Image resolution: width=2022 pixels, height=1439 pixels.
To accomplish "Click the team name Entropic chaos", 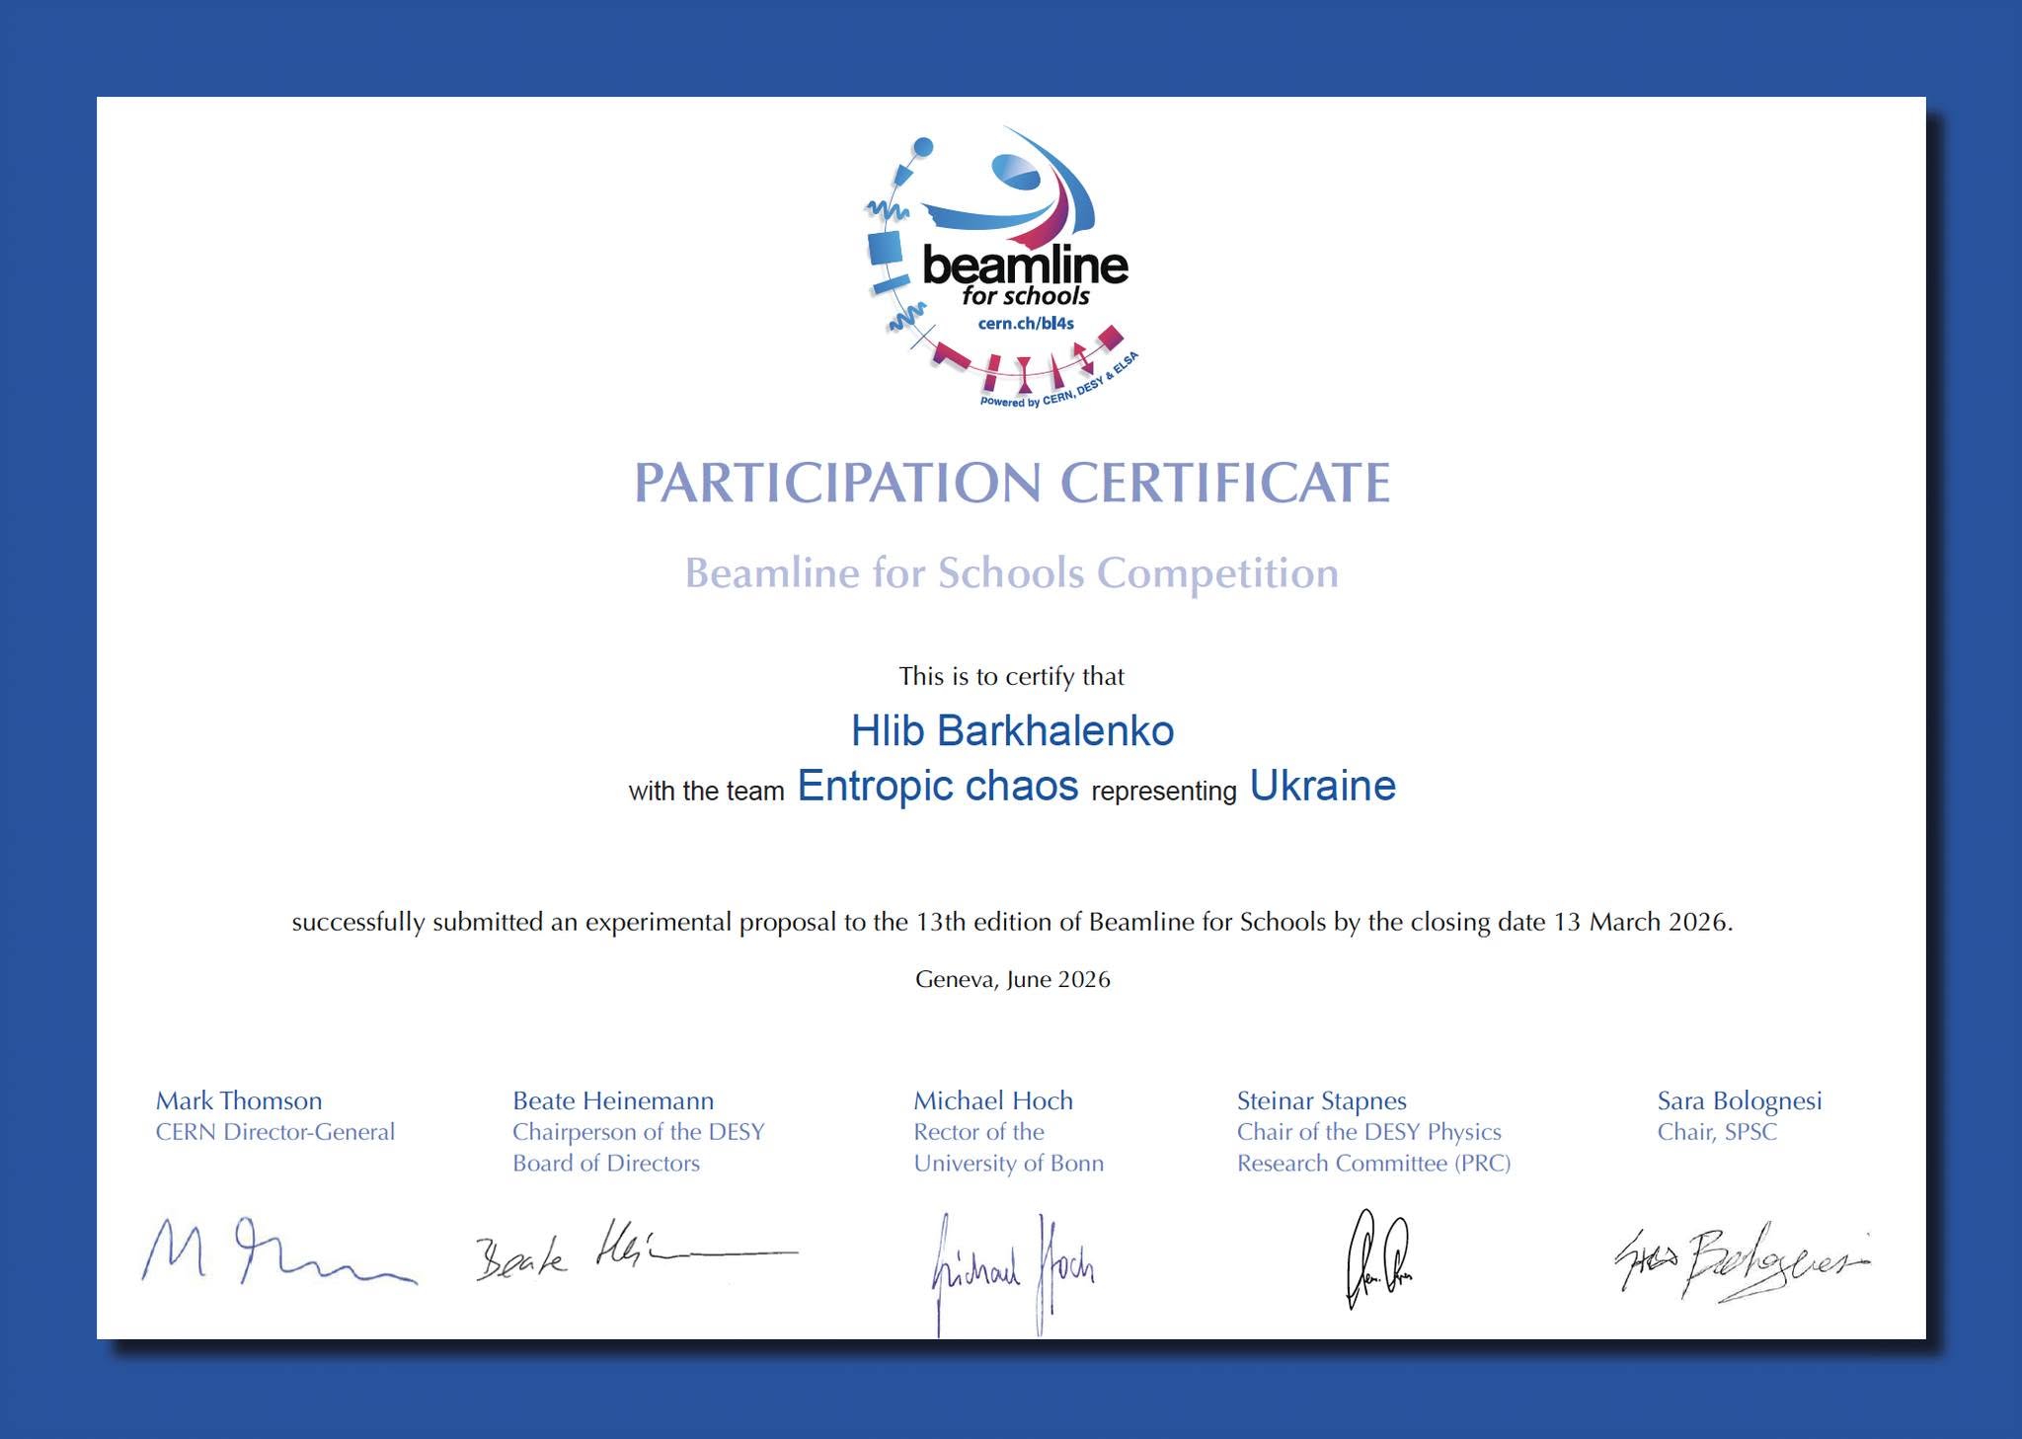I will [938, 787].
